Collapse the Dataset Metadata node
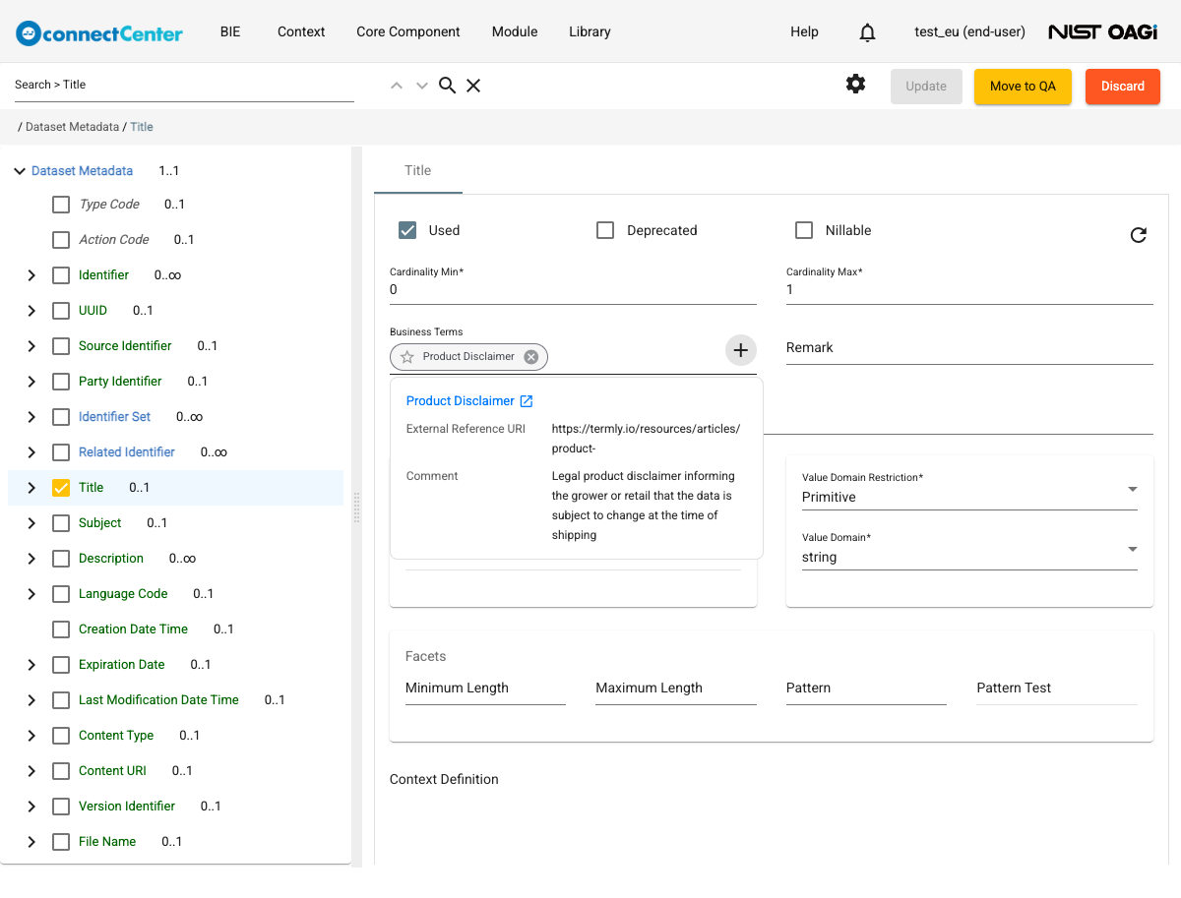 20,171
